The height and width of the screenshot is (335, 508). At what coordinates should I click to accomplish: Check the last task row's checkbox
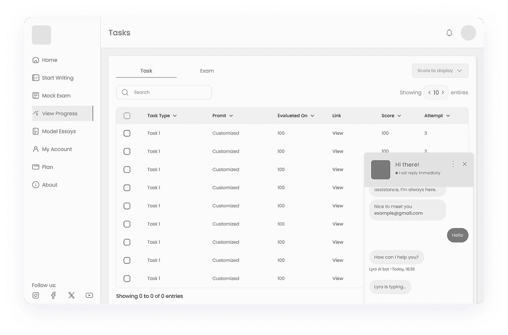pyautogui.click(x=127, y=278)
